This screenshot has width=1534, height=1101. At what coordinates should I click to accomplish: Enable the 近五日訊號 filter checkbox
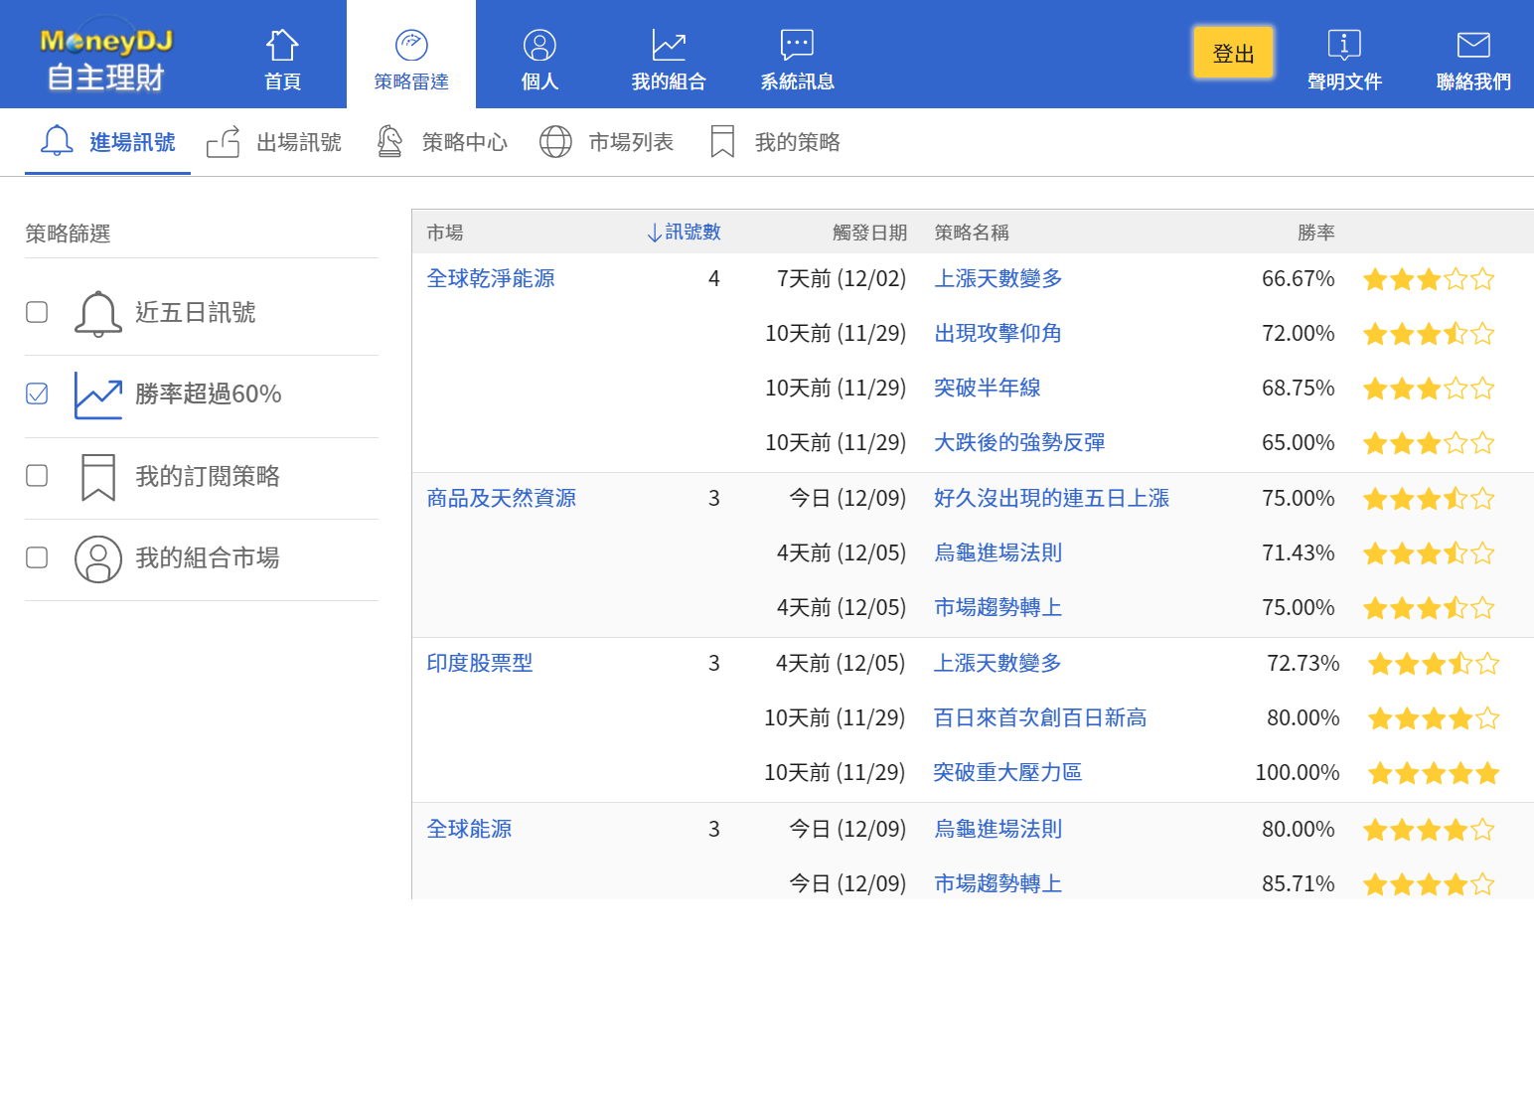click(x=37, y=312)
